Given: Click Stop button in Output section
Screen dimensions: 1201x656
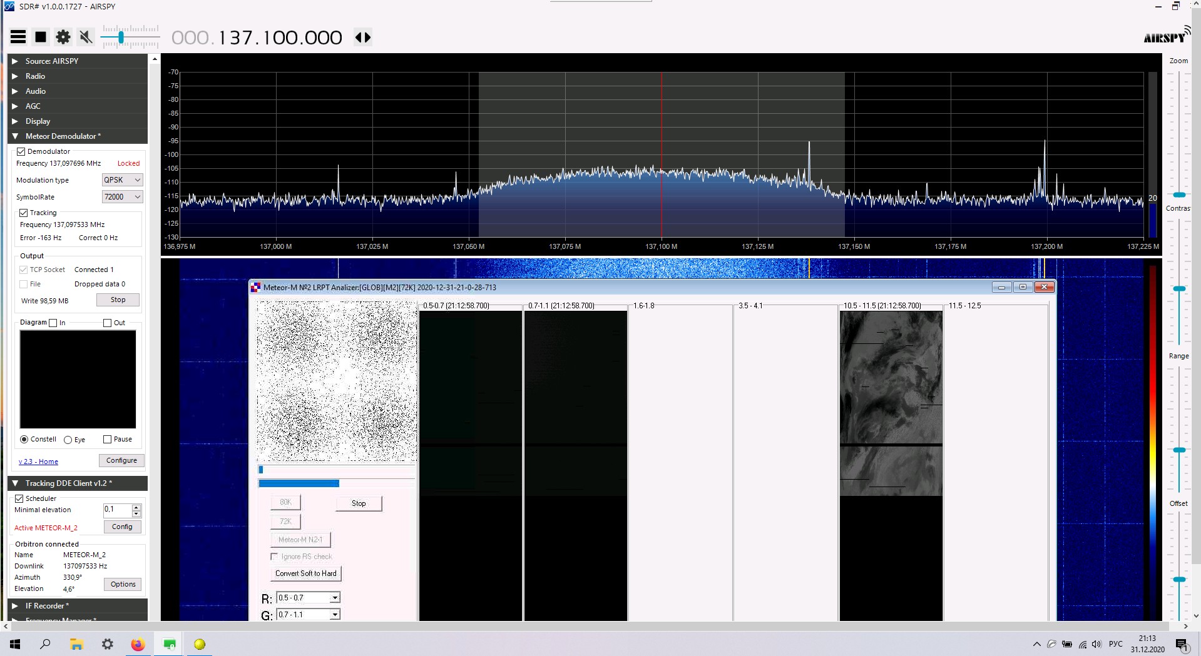Looking at the screenshot, I should 118,300.
